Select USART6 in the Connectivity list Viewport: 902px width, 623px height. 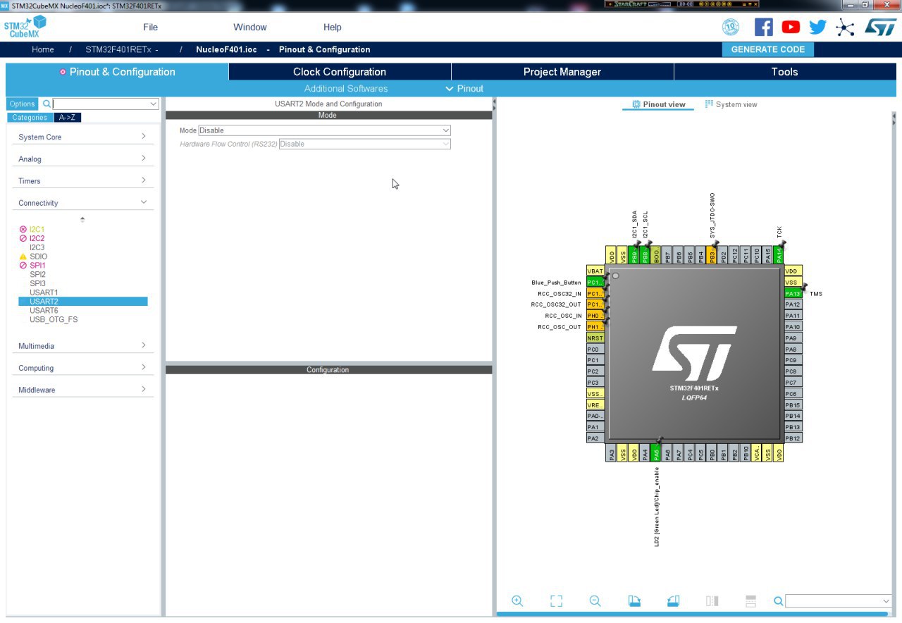coord(44,310)
